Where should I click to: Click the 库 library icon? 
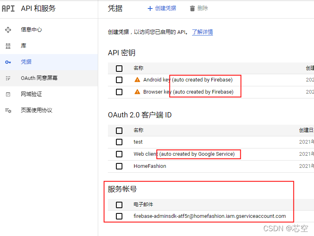tap(8, 46)
